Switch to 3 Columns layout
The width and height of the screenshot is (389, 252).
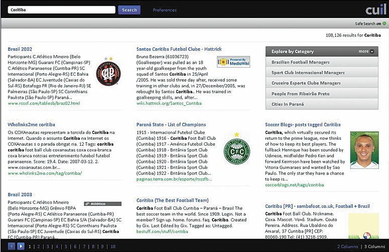(x=374, y=246)
